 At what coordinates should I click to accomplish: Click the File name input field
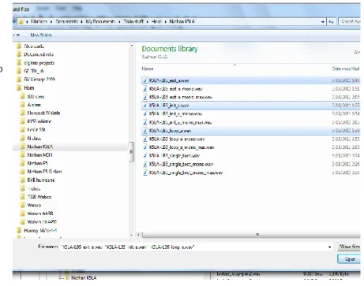[x=196, y=247]
